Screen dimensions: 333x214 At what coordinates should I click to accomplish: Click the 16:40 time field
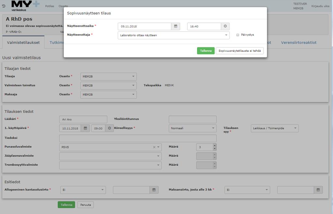click(x=204, y=26)
